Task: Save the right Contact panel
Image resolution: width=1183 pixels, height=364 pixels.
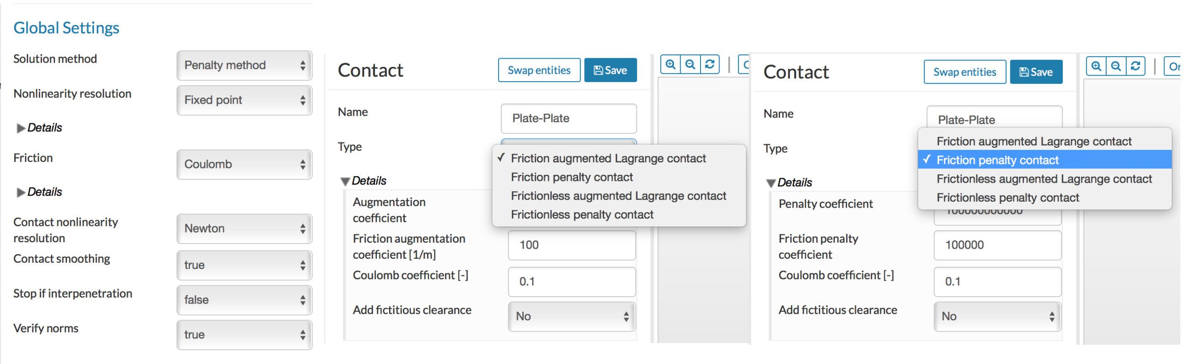Action: click(x=1036, y=72)
